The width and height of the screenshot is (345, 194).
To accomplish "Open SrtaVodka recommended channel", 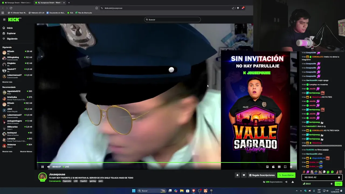I will click(x=17, y=98).
